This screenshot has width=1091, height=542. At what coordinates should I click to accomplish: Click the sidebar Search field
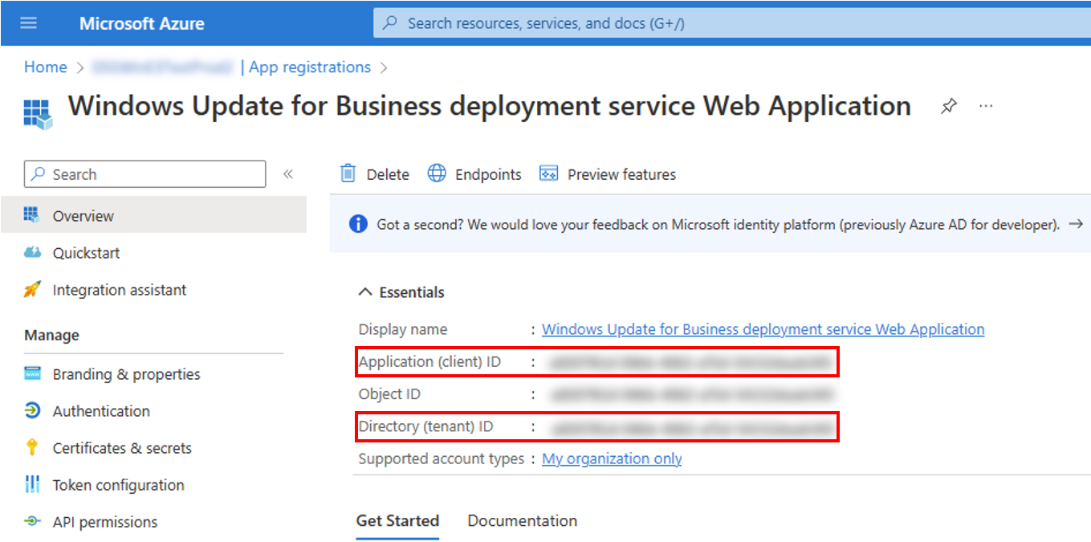coord(145,174)
